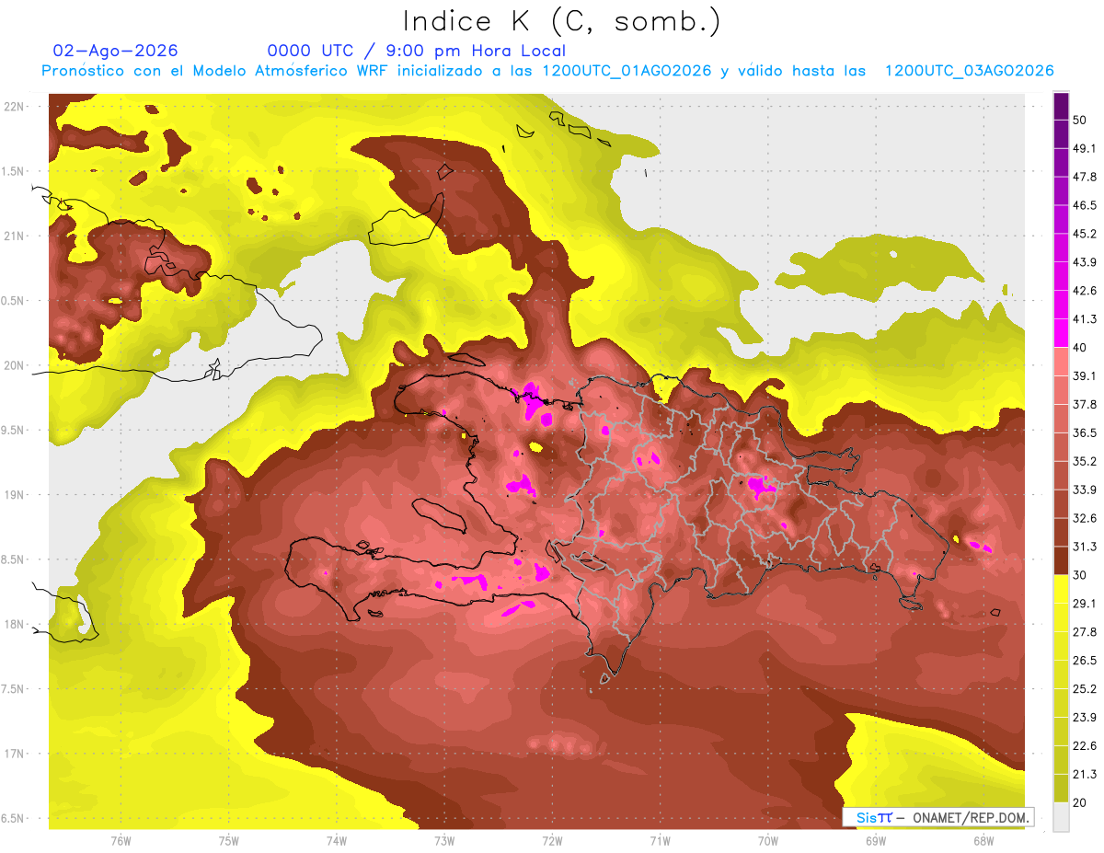This screenshot has width=1104, height=853.
Task: Click the '8.5N' latitude tick label
Action: [14, 559]
